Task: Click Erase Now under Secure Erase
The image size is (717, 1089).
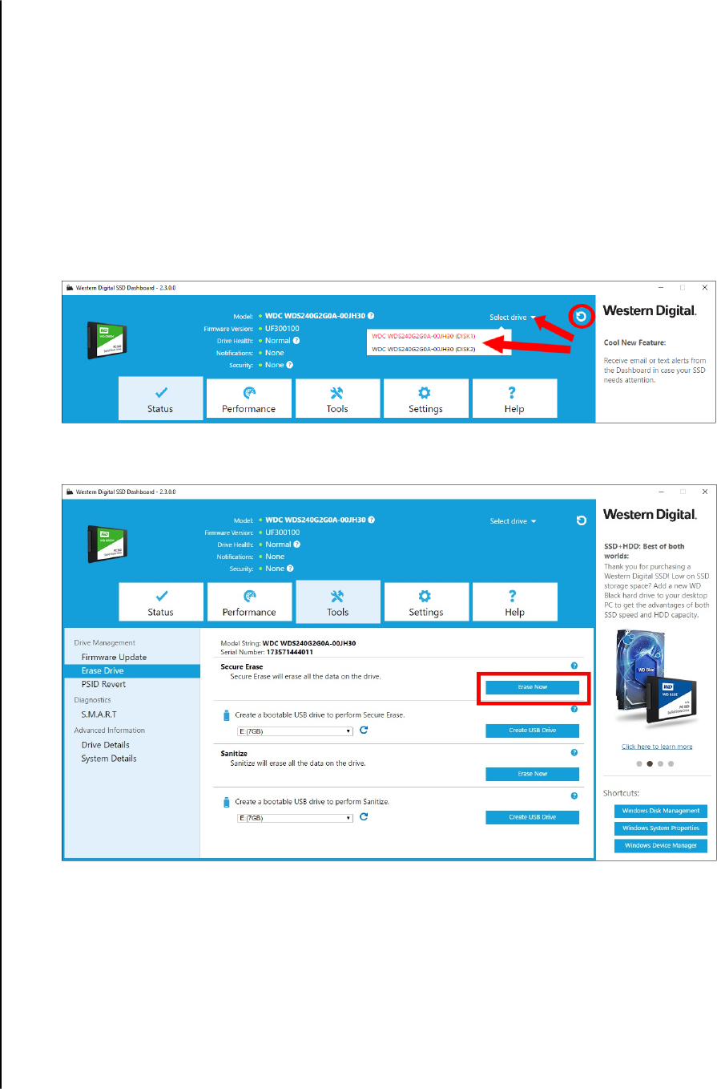Action: pyautogui.click(x=533, y=687)
